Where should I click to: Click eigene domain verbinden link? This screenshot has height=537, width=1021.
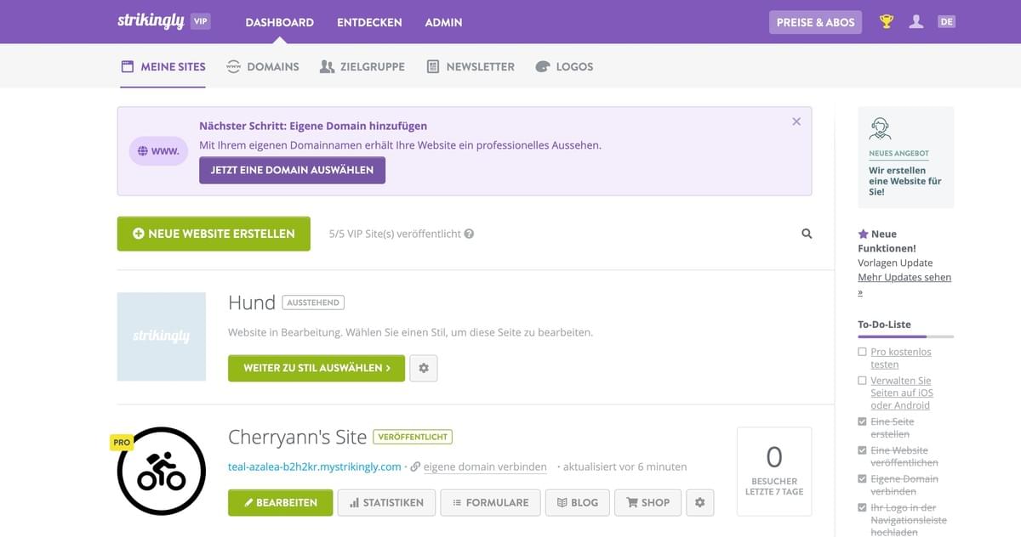(484, 466)
